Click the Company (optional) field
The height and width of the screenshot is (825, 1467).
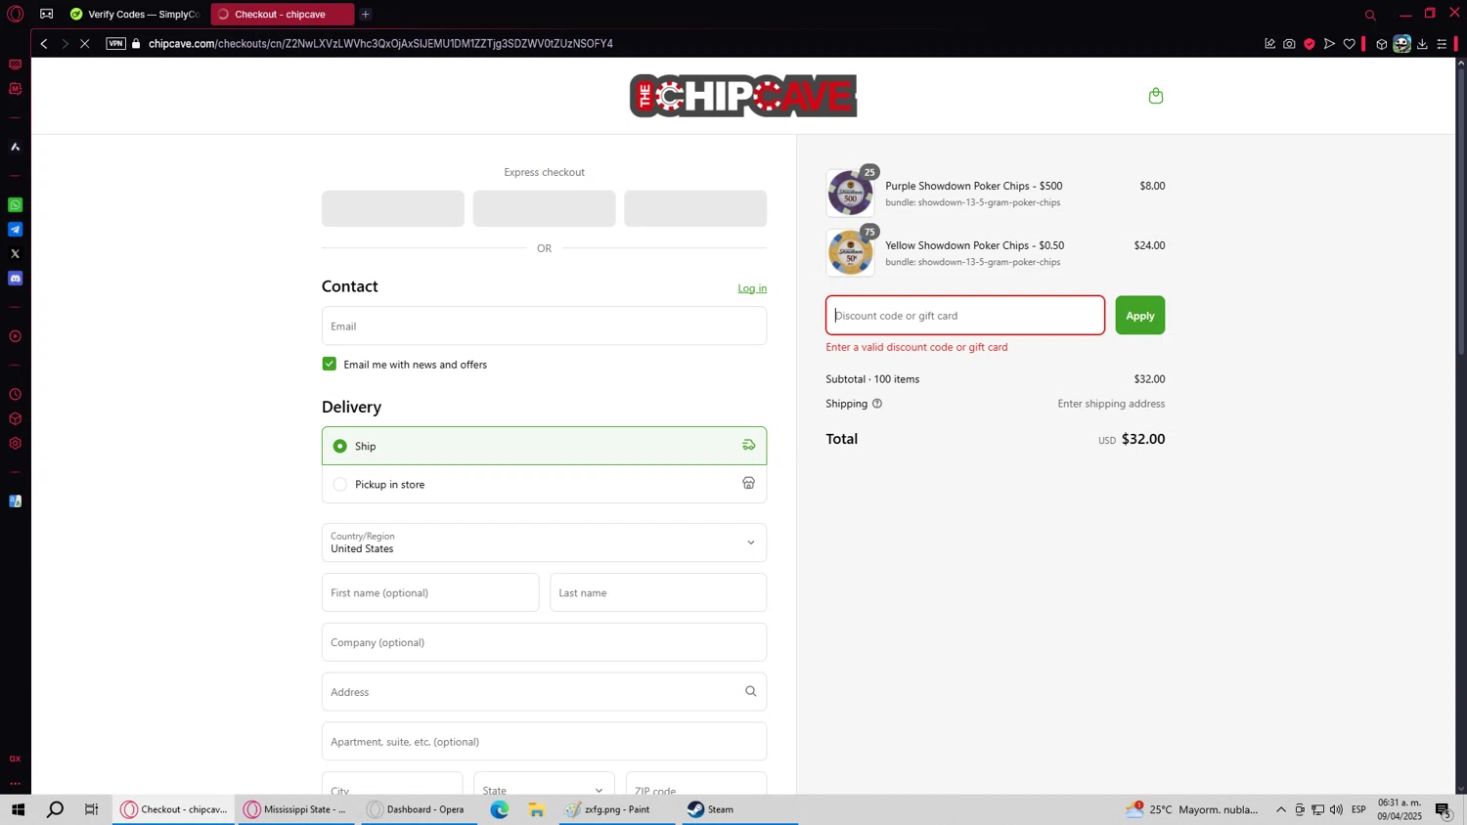544,642
